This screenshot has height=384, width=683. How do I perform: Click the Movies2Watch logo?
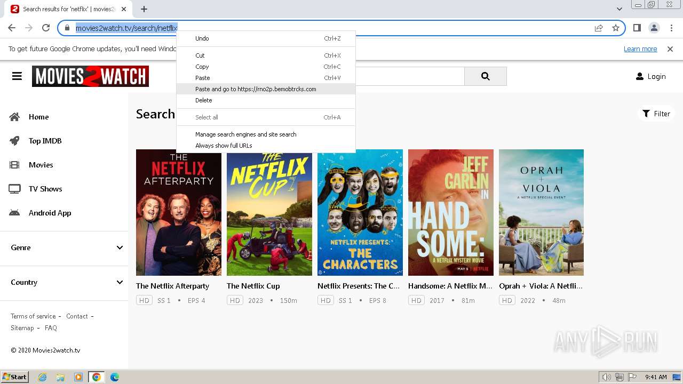[90, 76]
